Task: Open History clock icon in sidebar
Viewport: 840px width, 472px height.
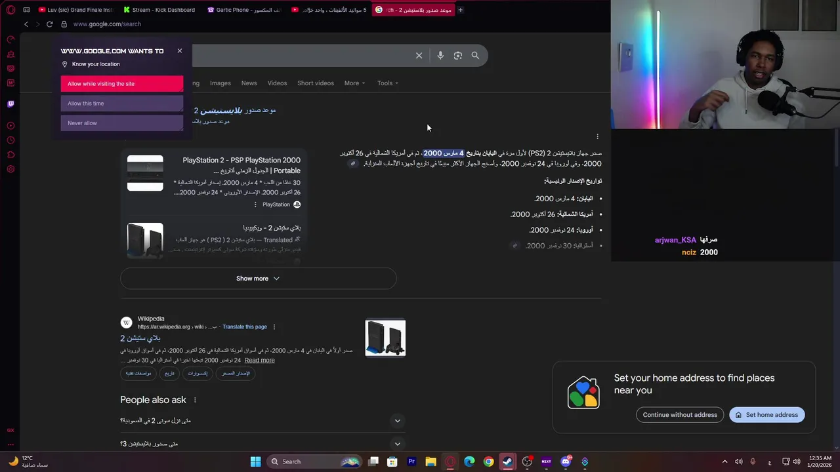Action: tap(10, 140)
